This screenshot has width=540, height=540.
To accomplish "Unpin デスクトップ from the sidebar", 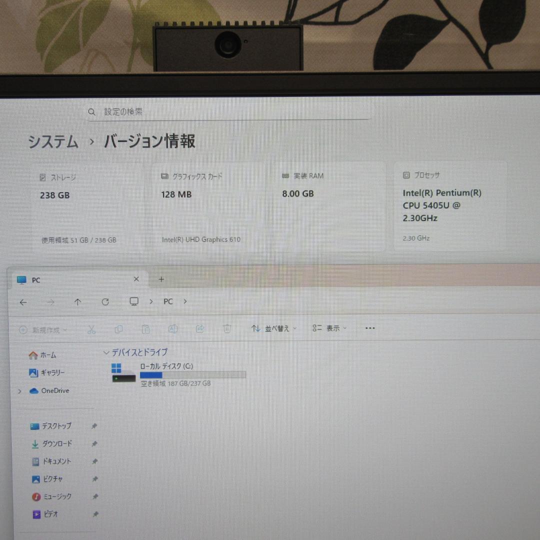I will pos(94,426).
